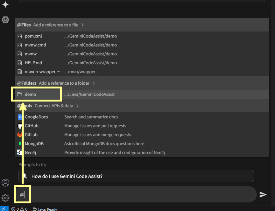
Task: Open the Accounts icon in activity bar
Action: (x=5, y=183)
